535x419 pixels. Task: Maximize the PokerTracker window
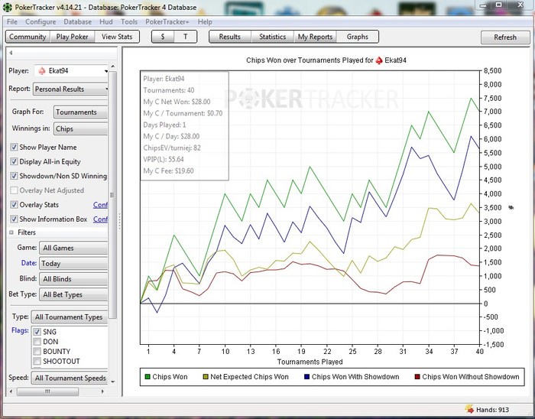tap(499, 5)
